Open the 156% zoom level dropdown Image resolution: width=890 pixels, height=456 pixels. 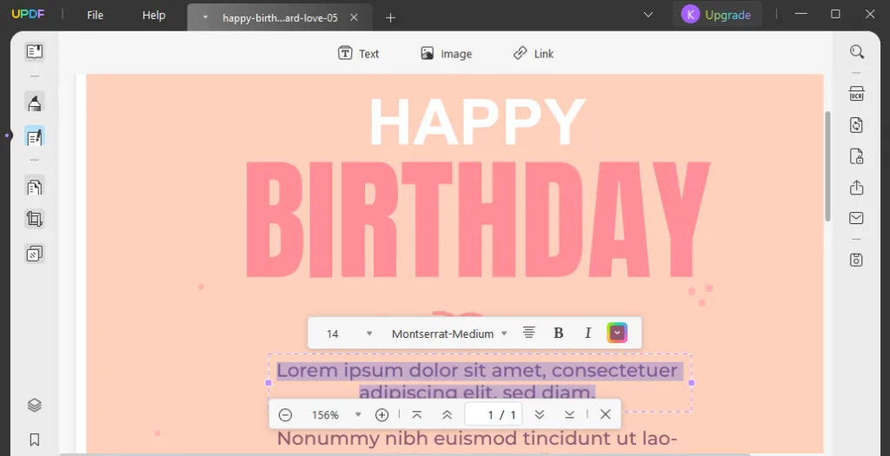[x=336, y=414]
